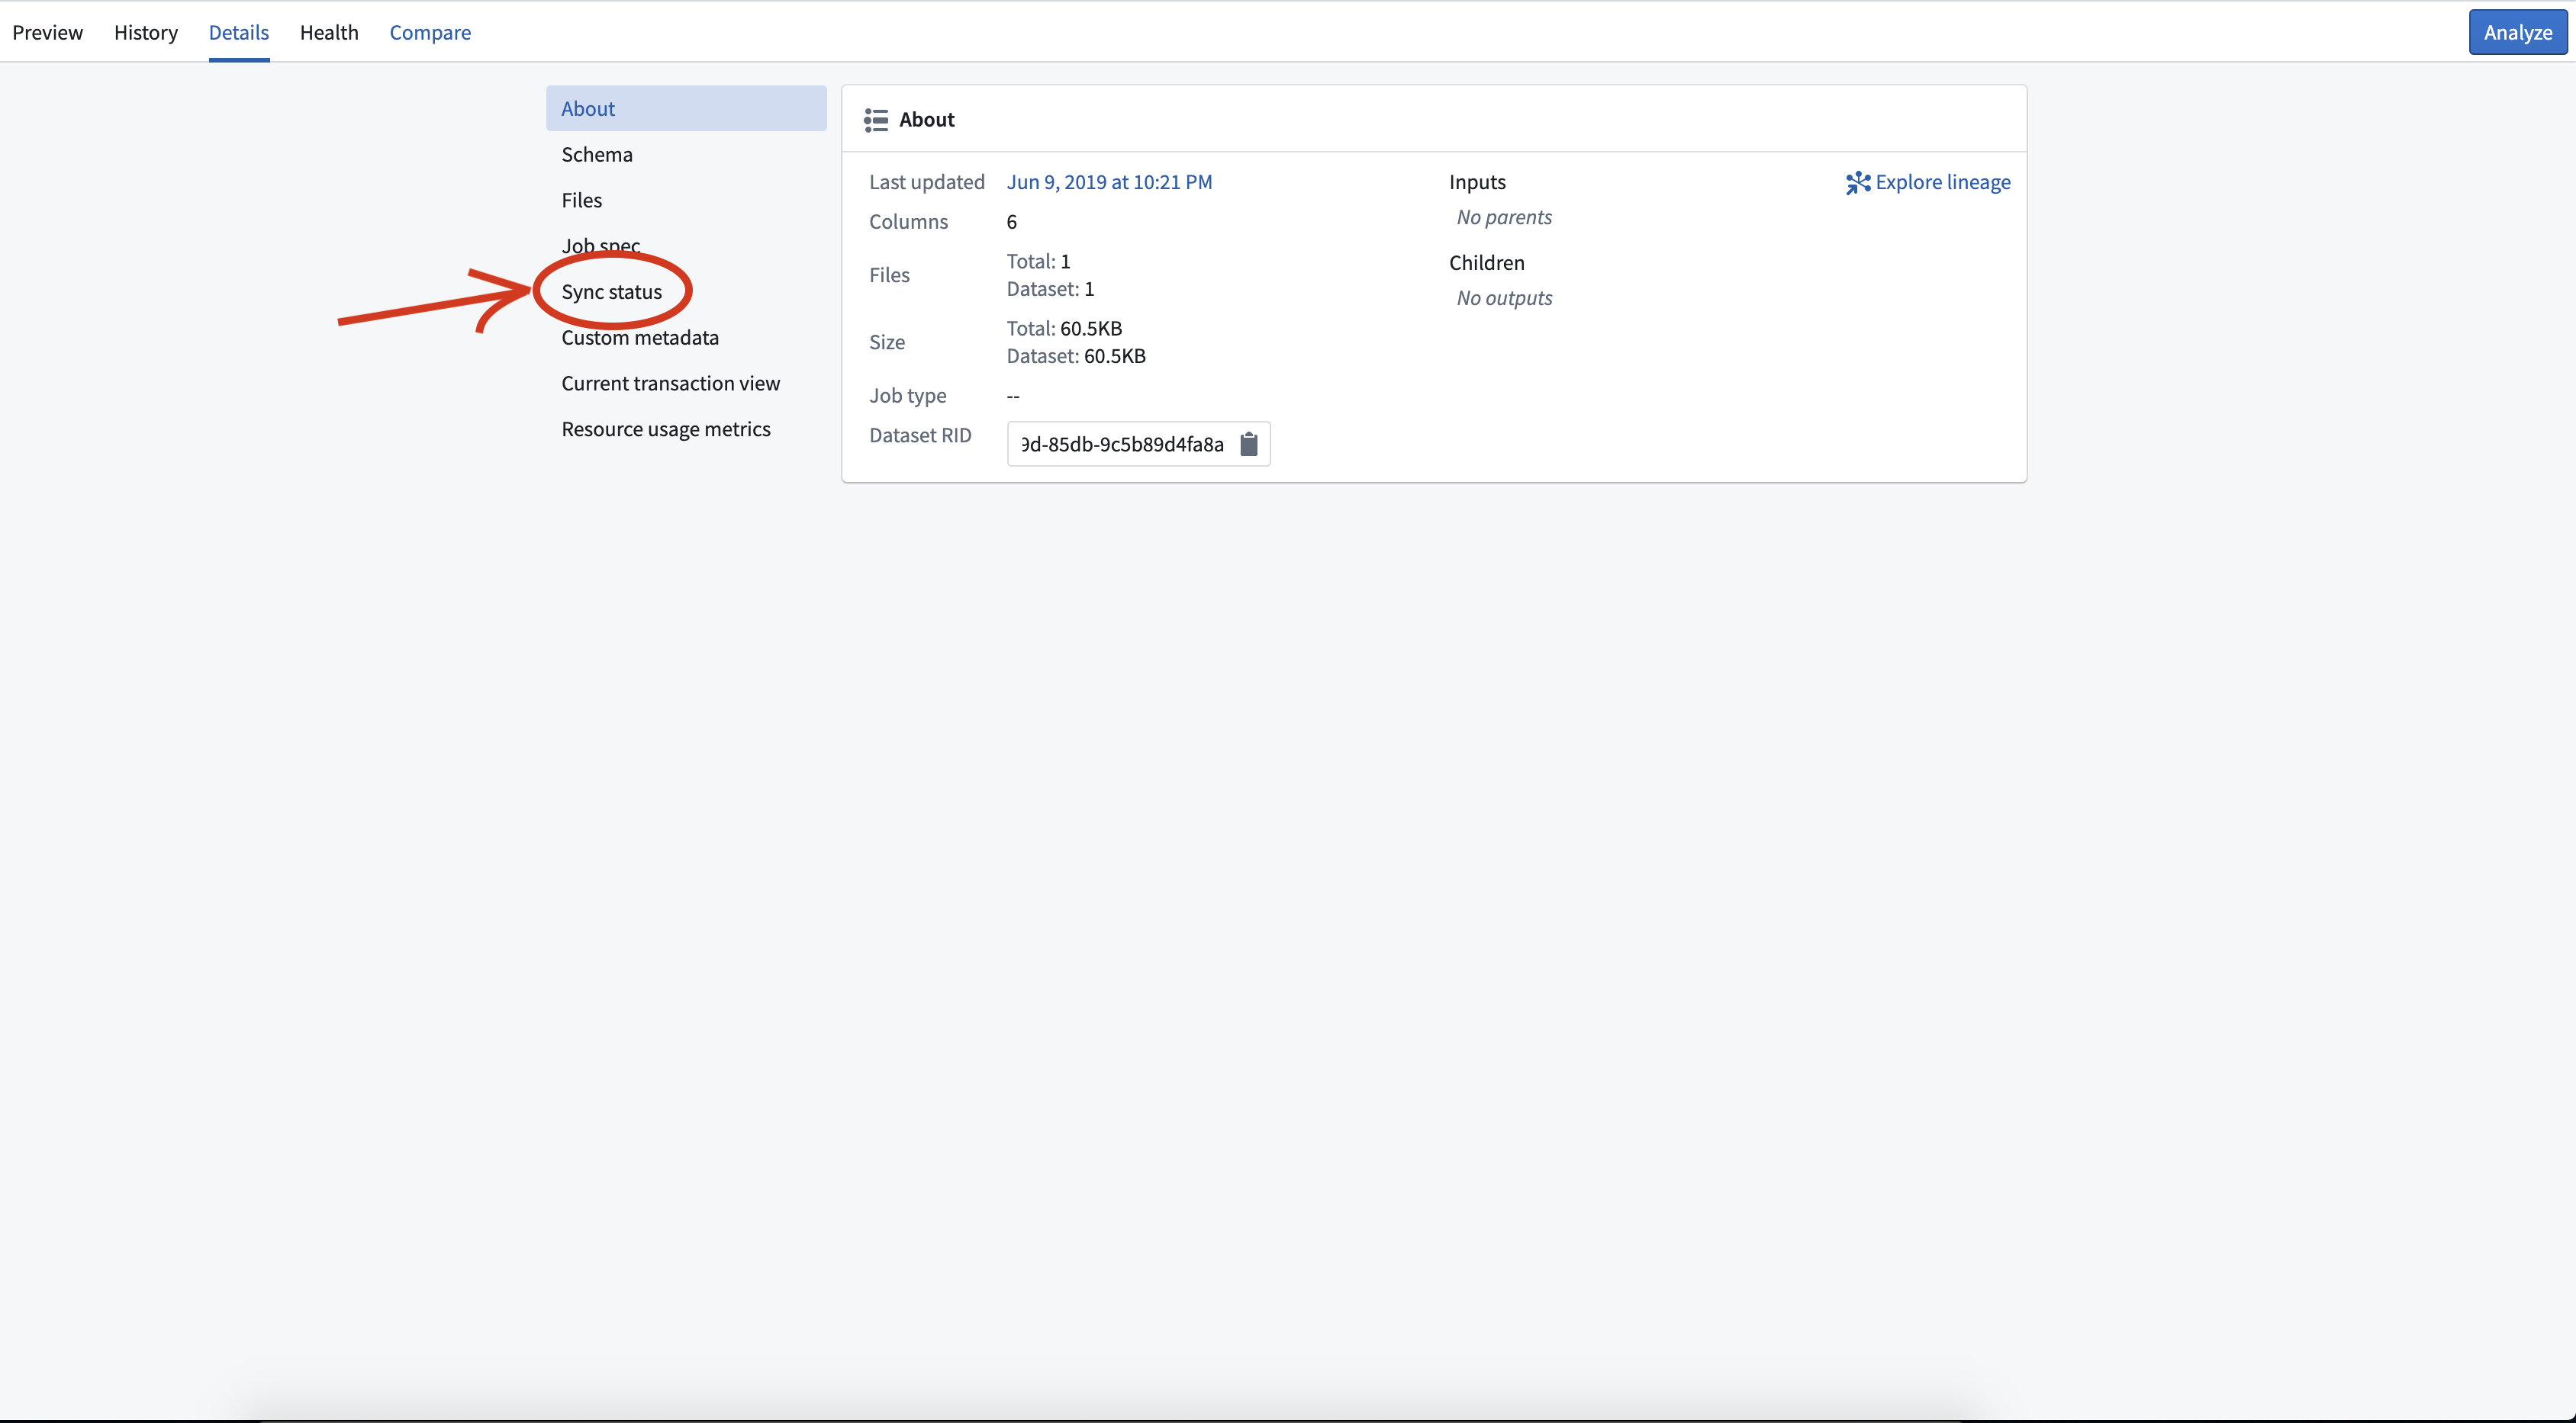Click the About panel list icon

click(876, 120)
